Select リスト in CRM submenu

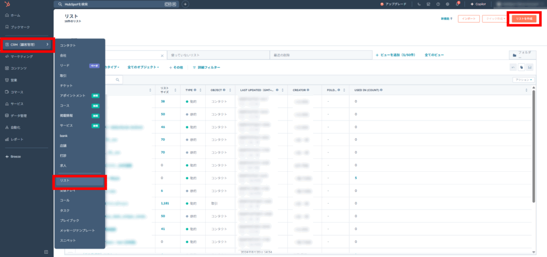coord(80,181)
